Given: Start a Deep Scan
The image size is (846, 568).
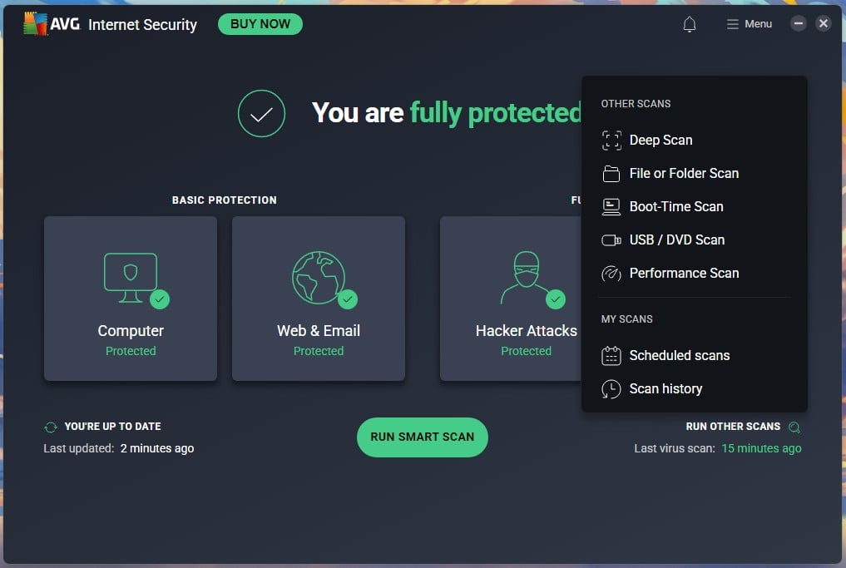Looking at the screenshot, I should click(660, 141).
